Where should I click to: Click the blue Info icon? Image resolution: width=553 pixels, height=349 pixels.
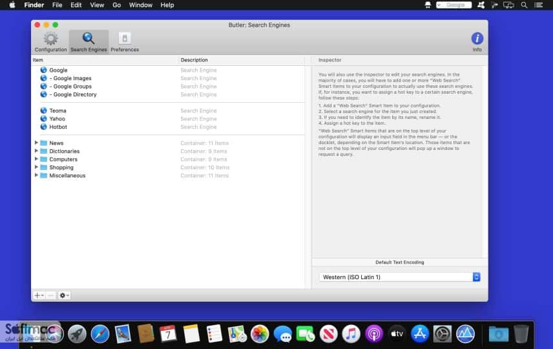[477, 39]
